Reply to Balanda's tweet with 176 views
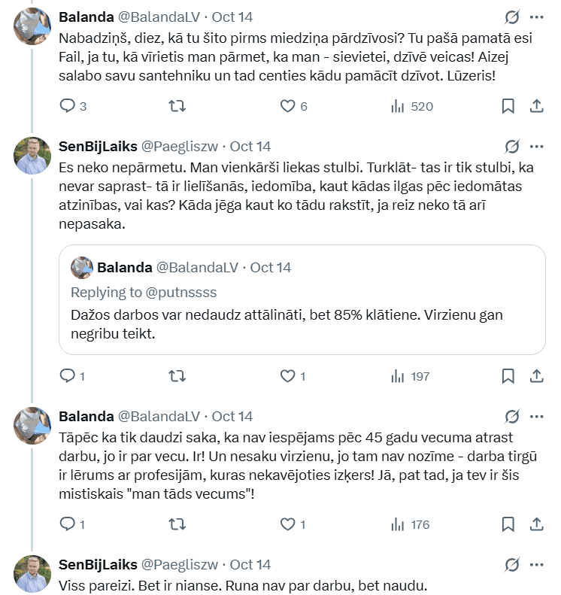This screenshot has height=595, width=561. coord(68,524)
